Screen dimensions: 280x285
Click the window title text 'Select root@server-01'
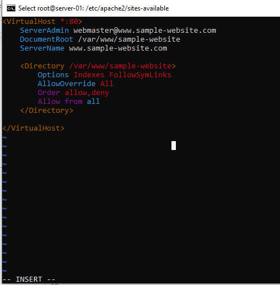(x=51, y=8)
